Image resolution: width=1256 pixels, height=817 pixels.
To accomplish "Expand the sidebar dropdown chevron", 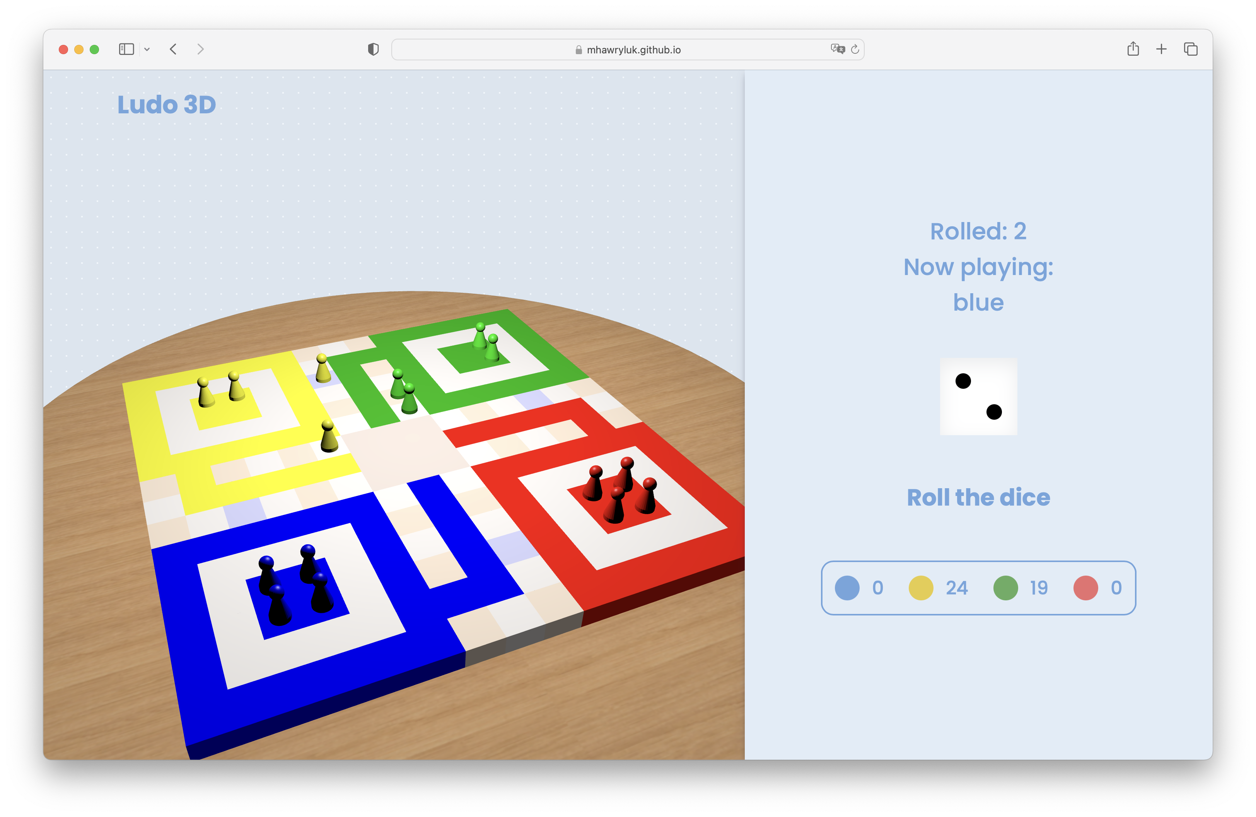I will point(147,50).
